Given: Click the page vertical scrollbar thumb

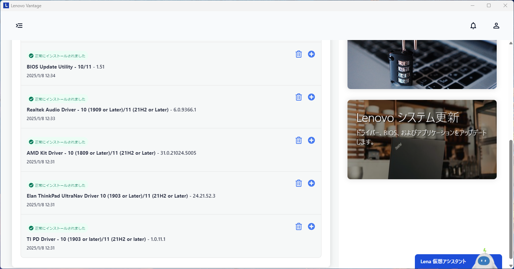Looking at the screenshot, I should [510, 199].
